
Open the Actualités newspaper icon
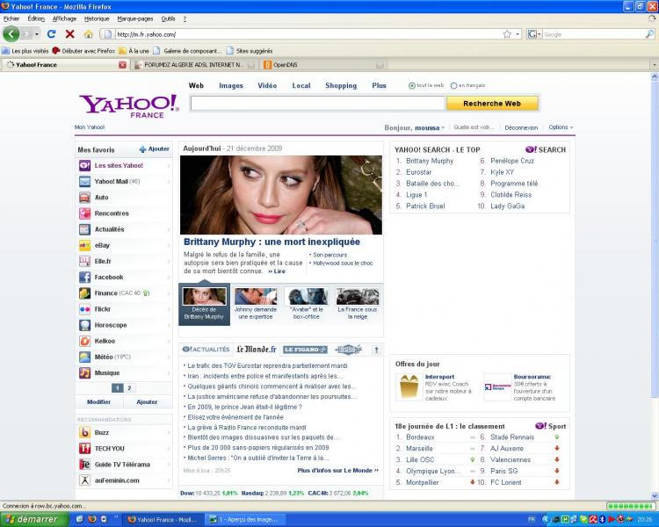click(x=84, y=229)
